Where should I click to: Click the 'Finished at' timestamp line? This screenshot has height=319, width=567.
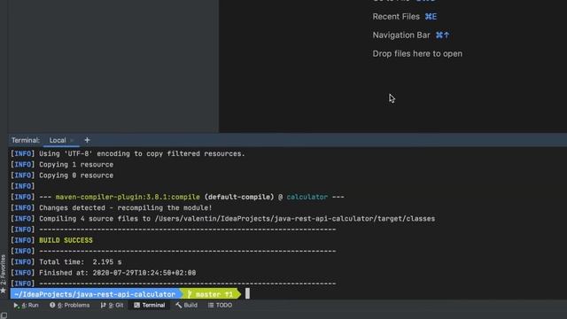103,273
